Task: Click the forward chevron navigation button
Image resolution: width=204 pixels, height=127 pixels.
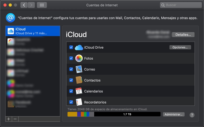Action: (31, 5)
